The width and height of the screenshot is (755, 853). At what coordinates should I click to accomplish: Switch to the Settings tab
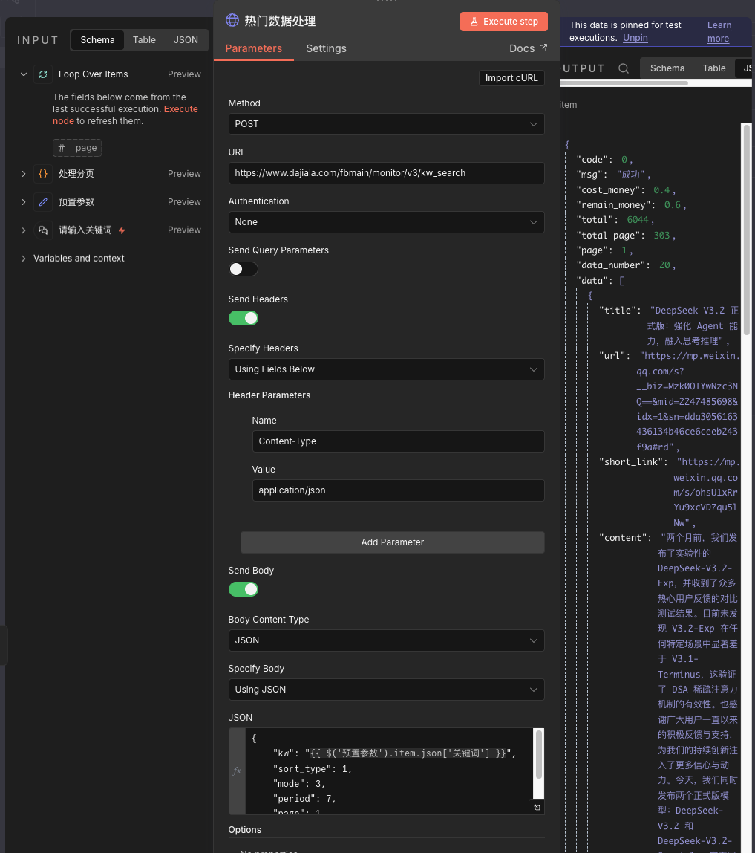click(x=326, y=48)
